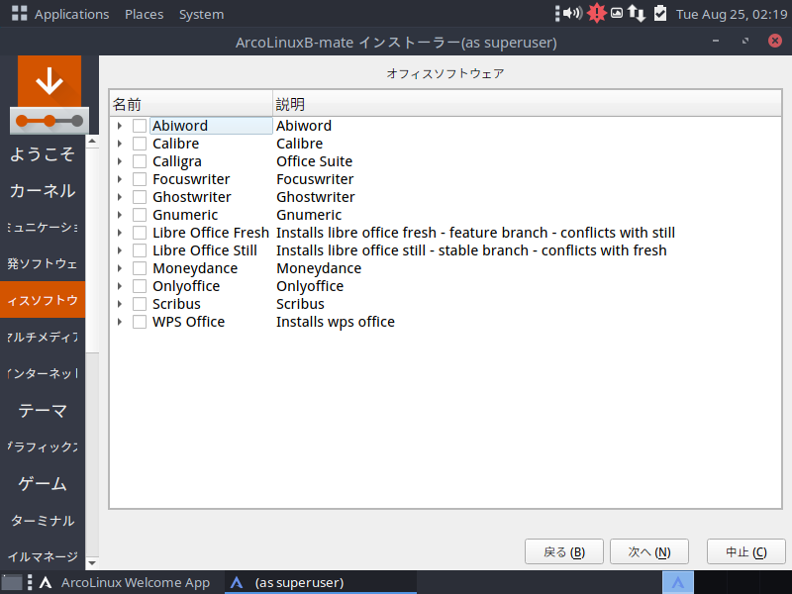
Task: Select the Installs wps office description
Action: pos(336,322)
